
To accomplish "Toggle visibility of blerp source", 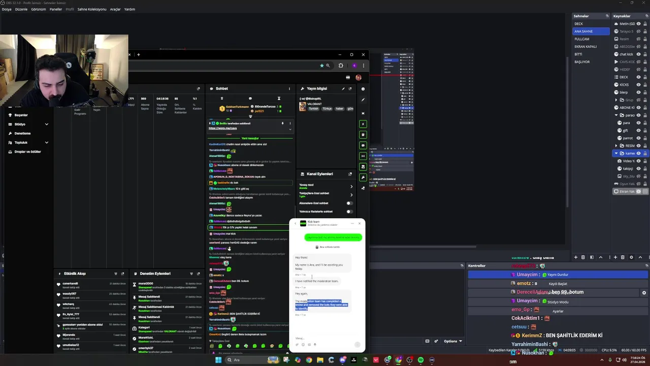I will pyautogui.click(x=639, y=93).
